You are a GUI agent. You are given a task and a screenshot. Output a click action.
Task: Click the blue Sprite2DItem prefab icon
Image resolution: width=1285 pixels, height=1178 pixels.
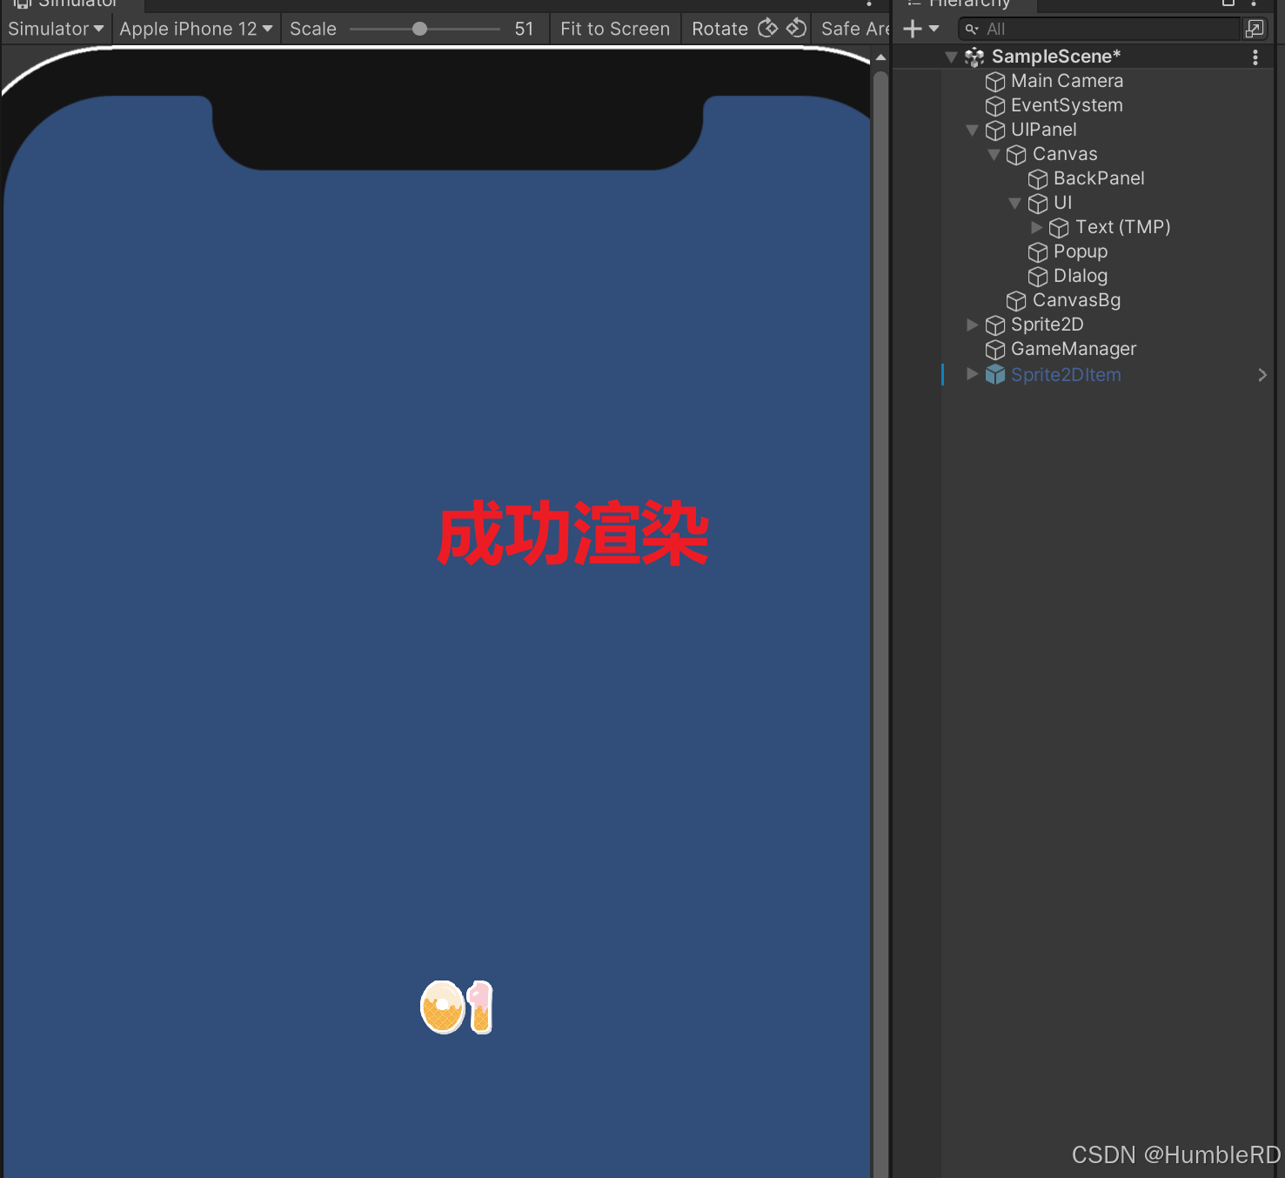coord(995,375)
